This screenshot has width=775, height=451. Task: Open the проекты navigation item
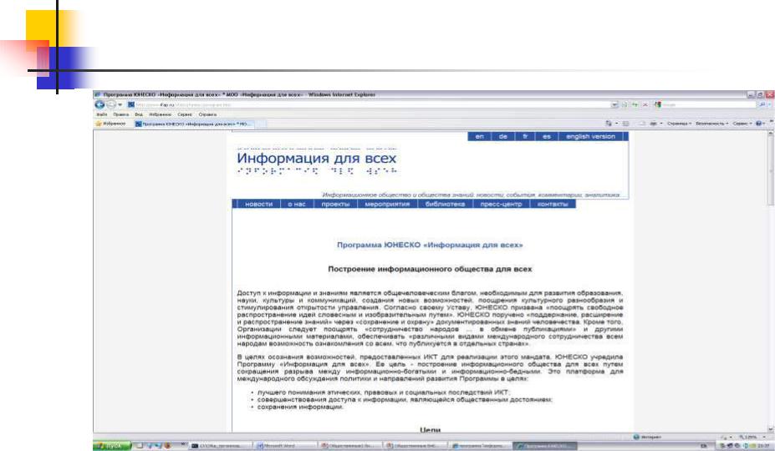[x=335, y=204]
